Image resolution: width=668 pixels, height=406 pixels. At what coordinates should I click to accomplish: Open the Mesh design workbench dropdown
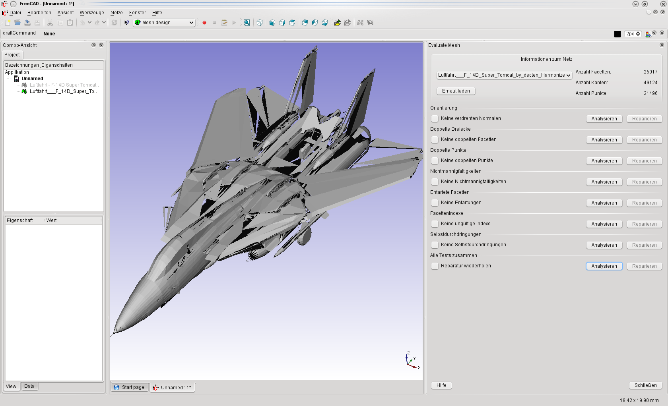[x=164, y=23]
